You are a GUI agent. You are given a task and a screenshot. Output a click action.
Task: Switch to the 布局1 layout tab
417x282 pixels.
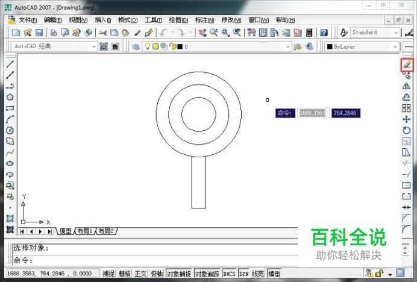point(85,231)
